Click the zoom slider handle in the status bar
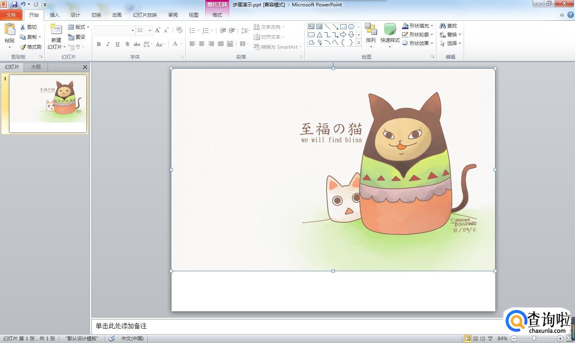Image resolution: width=575 pixels, height=343 pixels. (534, 339)
